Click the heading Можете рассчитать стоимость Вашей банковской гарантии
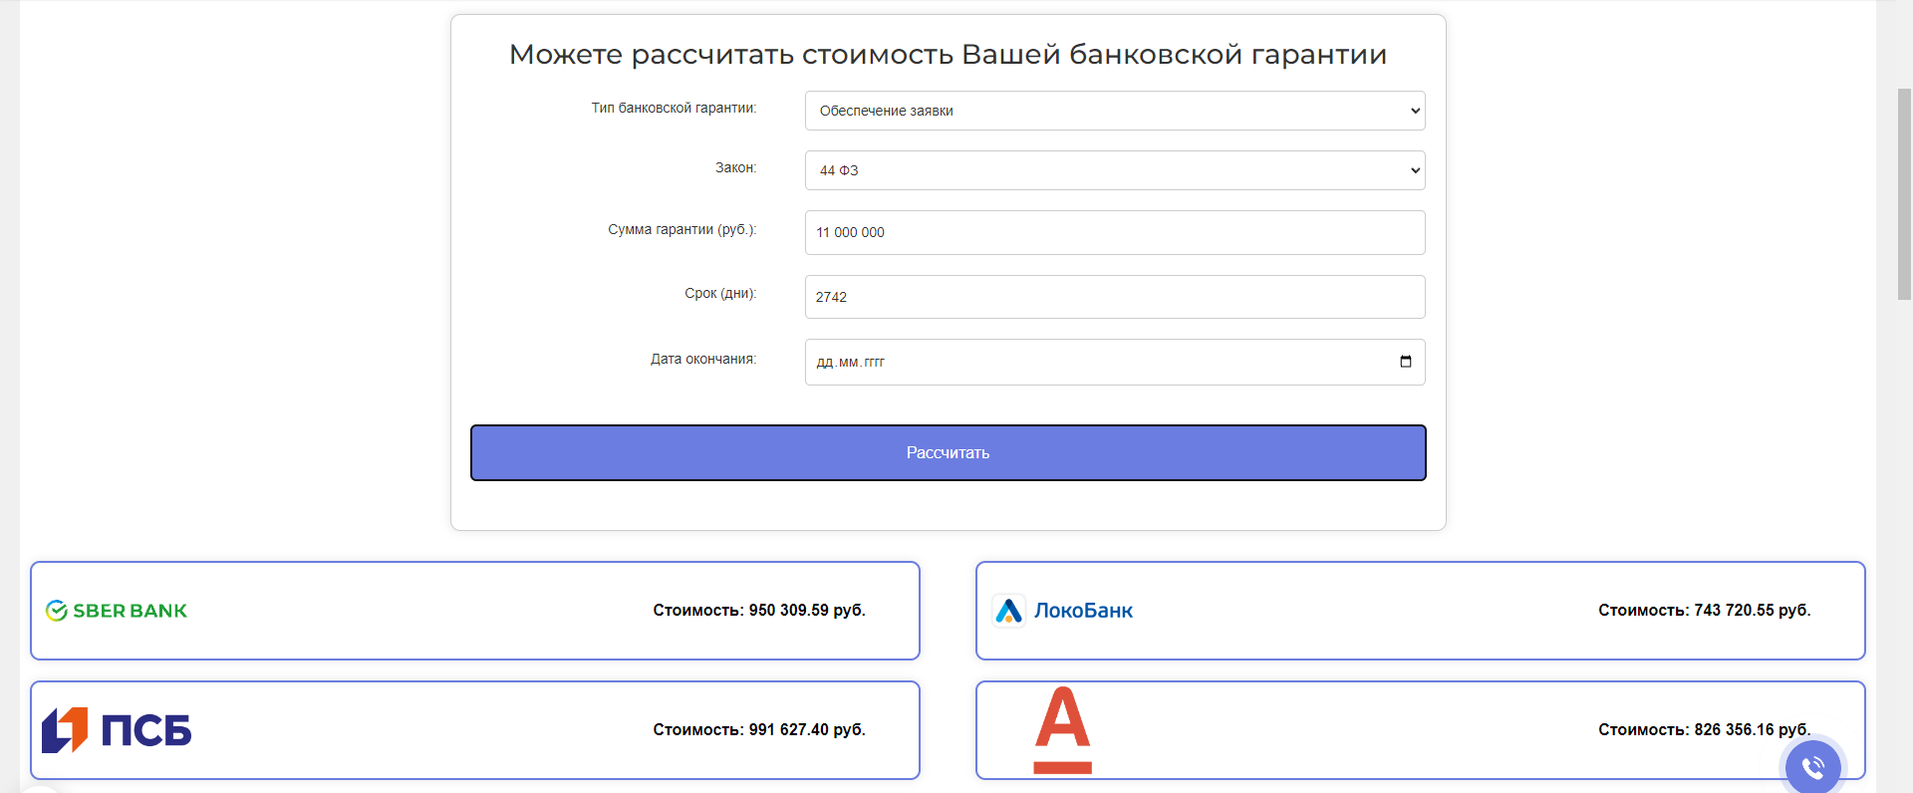 [x=948, y=55]
